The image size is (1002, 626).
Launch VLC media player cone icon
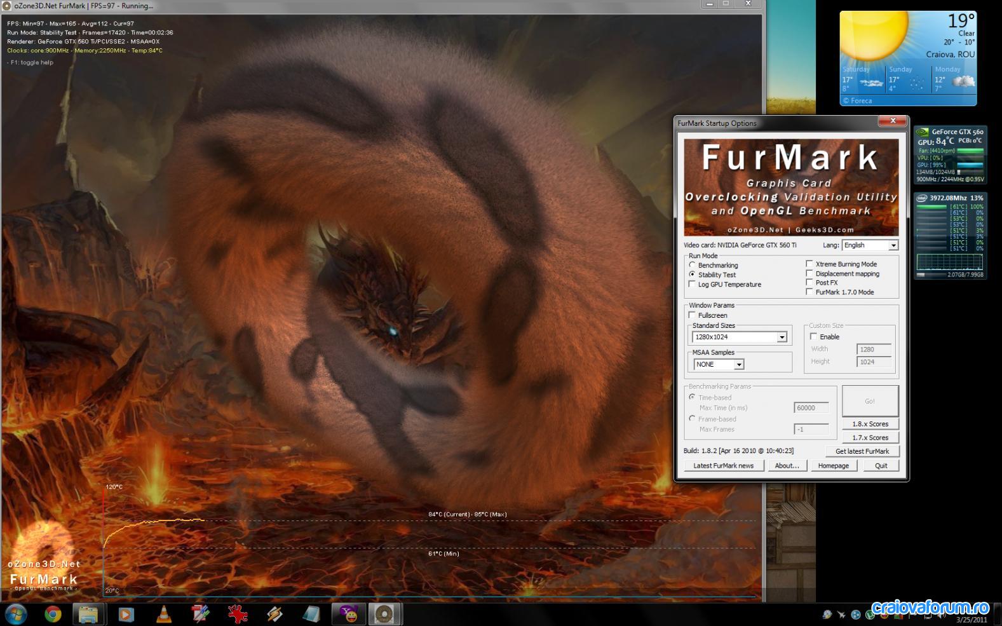164,614
